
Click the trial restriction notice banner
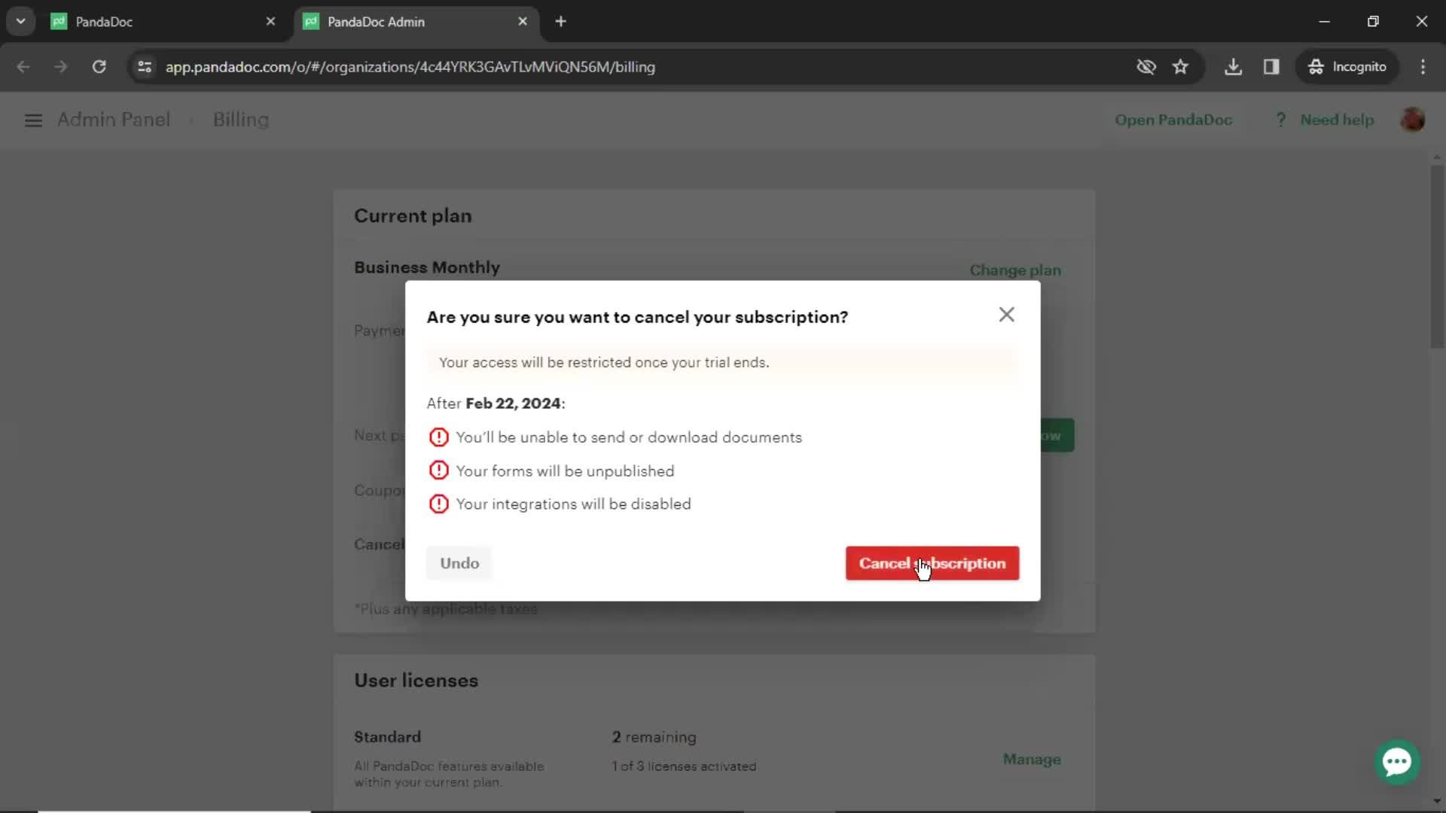pos(722,362)
